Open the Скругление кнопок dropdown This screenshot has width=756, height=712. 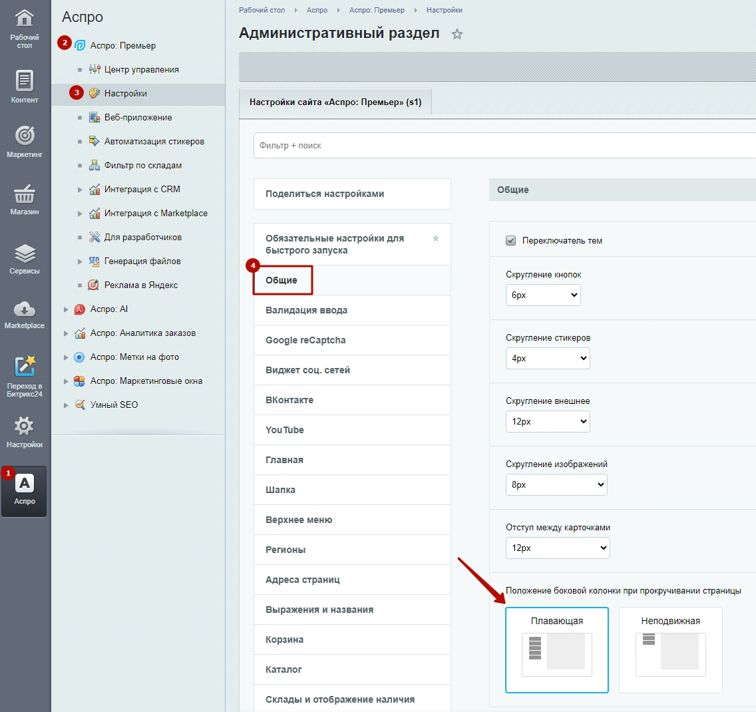pos(543,295)
